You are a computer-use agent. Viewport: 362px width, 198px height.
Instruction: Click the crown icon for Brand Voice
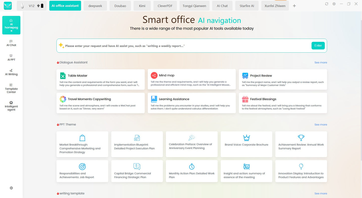[x=247, y=138]
